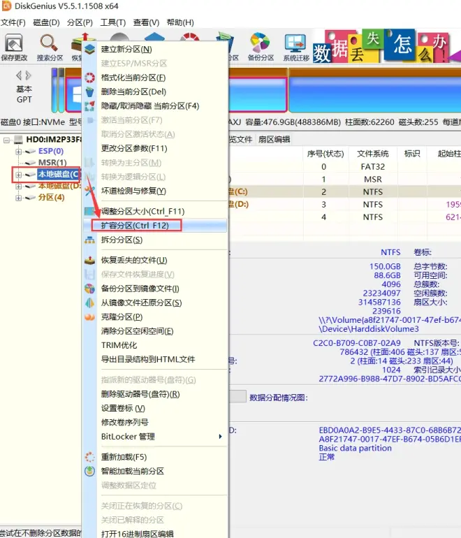Open the 查看(V) menu
The height and width of the screenshot is (538, 461).
(146, 22)
